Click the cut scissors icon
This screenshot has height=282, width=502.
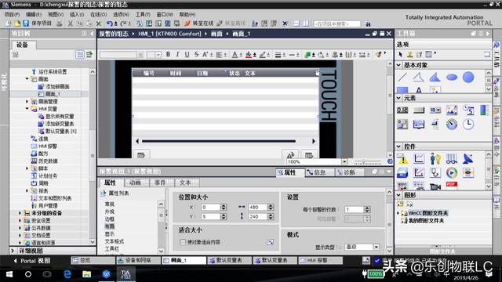pos(70,23)
